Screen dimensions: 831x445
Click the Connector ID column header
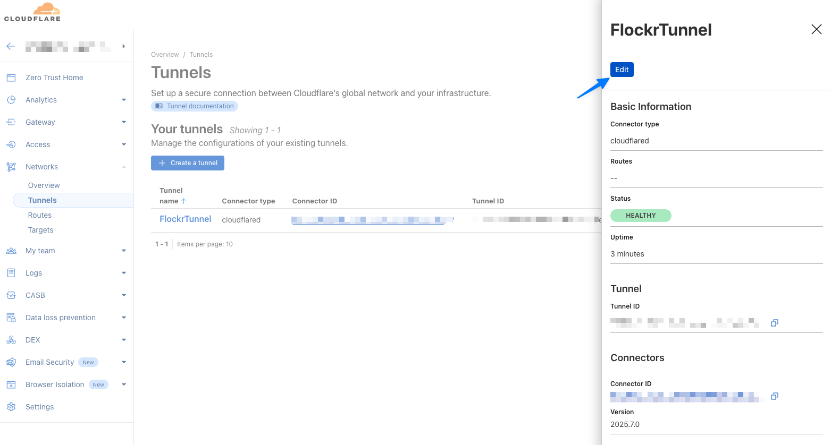(315, 201)
